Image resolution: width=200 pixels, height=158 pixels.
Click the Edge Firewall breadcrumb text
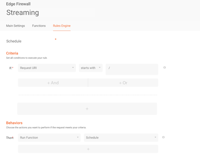coord(18,4)
